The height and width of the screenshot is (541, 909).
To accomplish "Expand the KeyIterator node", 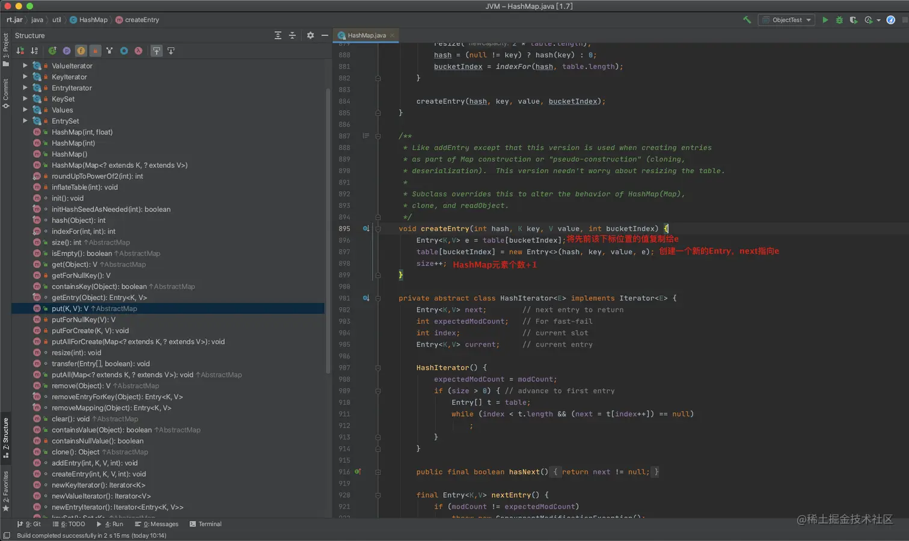I will click(25, 77).
